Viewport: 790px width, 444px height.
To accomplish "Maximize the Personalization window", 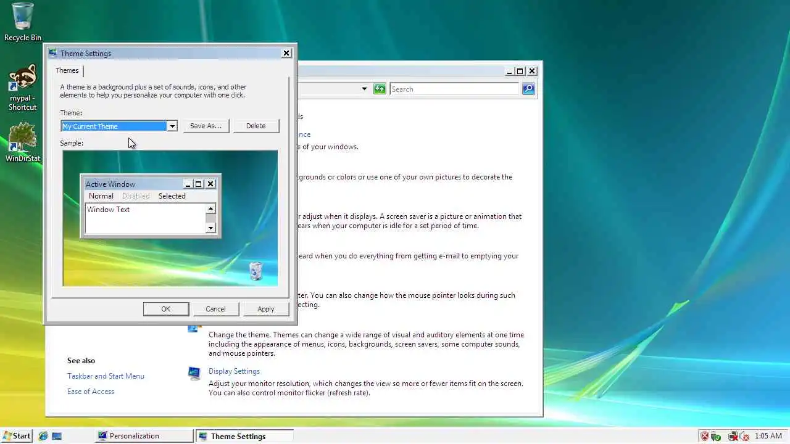I will point(520,71).
